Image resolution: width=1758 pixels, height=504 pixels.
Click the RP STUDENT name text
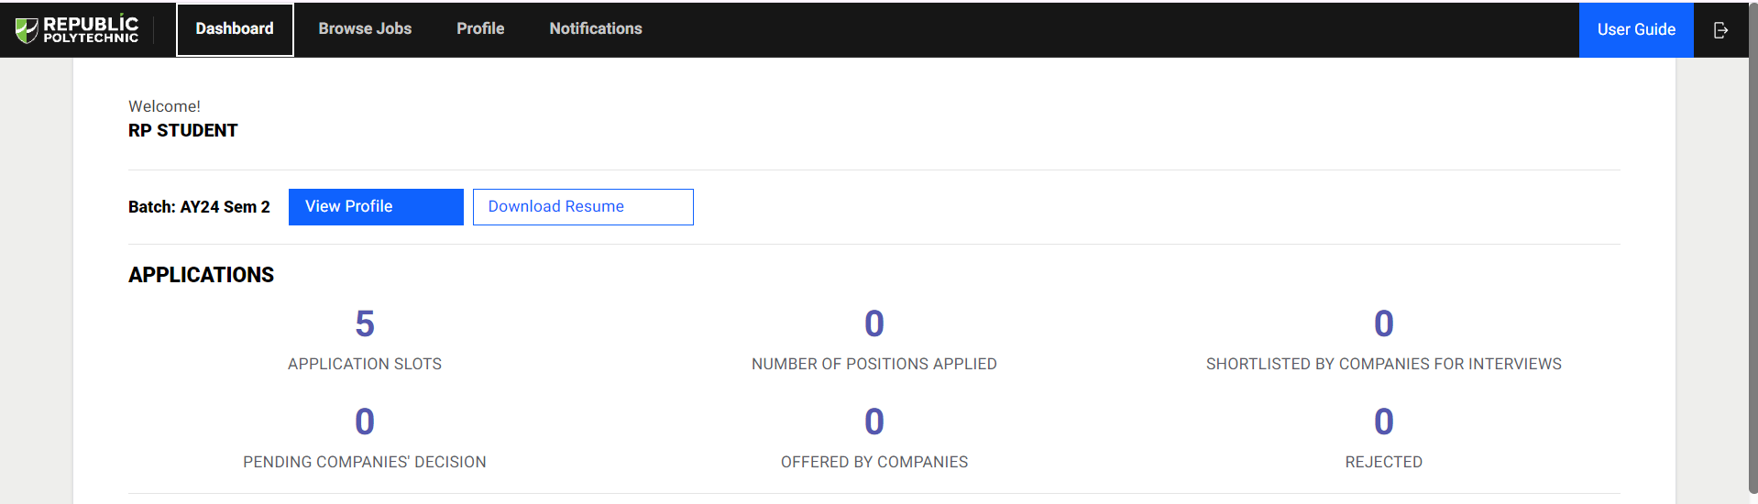(183, 131)
